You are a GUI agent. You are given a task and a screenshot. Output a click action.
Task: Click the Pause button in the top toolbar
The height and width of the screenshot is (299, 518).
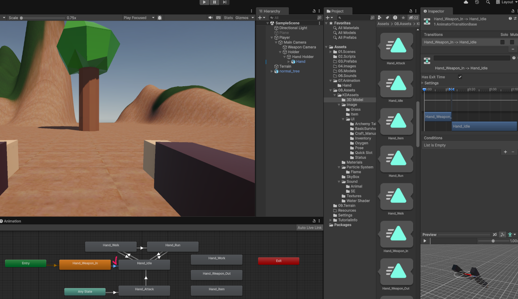[x=215, y=2]
